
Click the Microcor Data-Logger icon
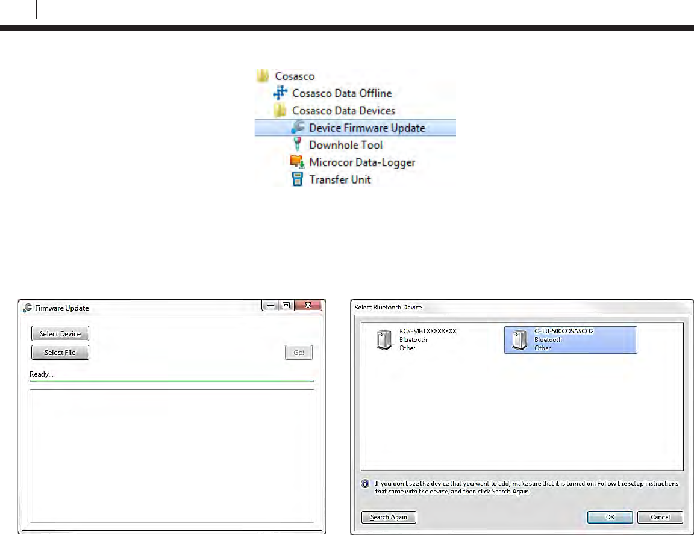297,162
